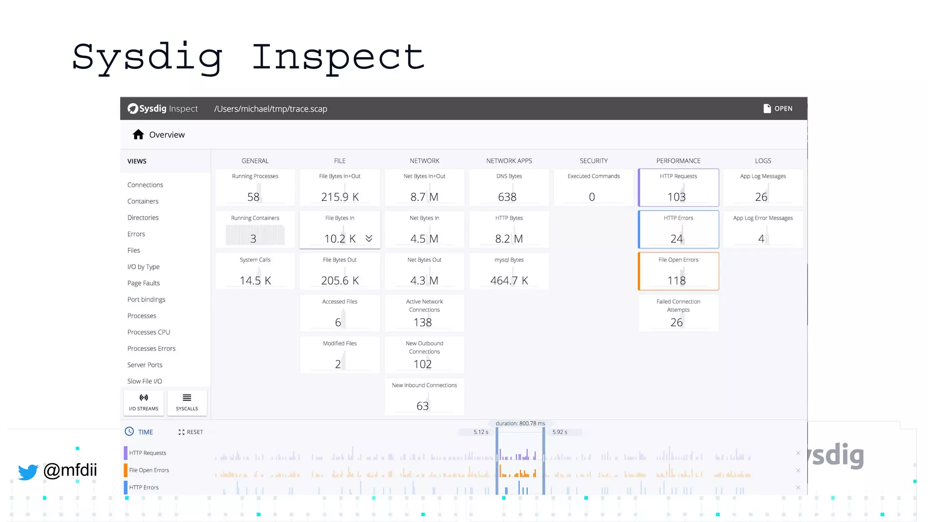The image size is (928, 522).
Task: Remove HTTP Requests from timeline
Action: (x=798, y=453)
